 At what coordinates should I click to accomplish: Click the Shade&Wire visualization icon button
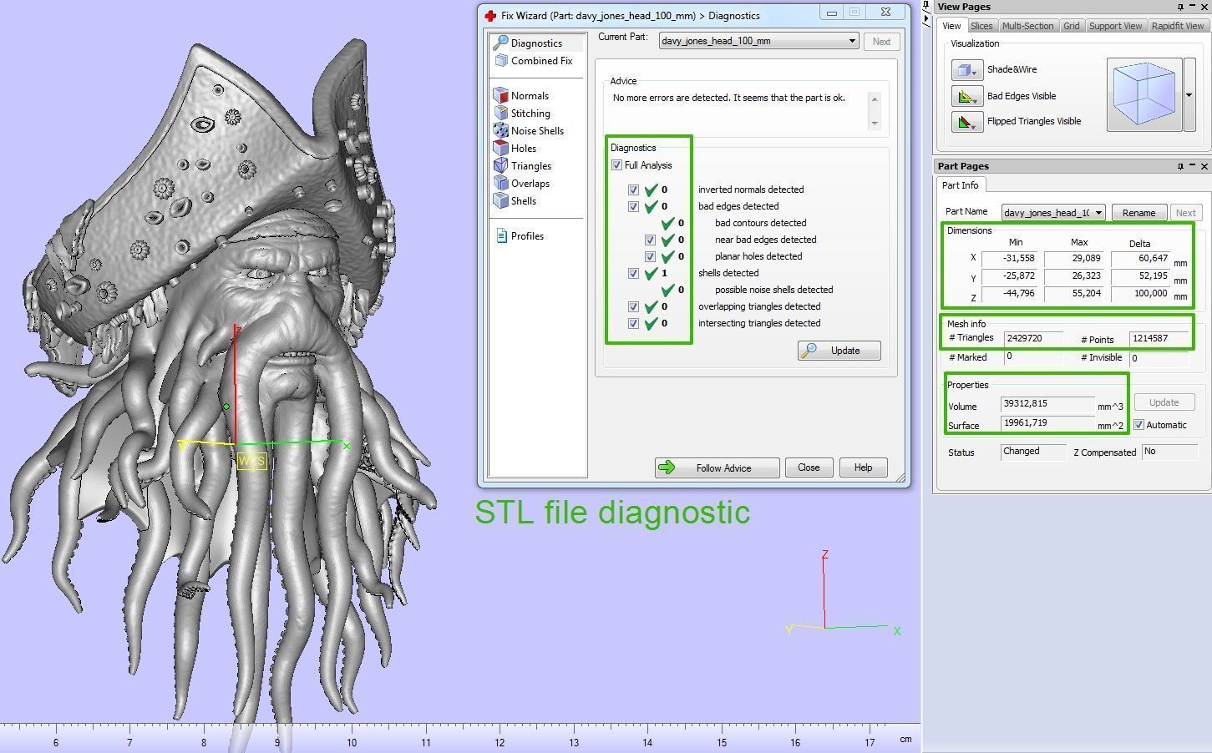click(x=967, y=70)
